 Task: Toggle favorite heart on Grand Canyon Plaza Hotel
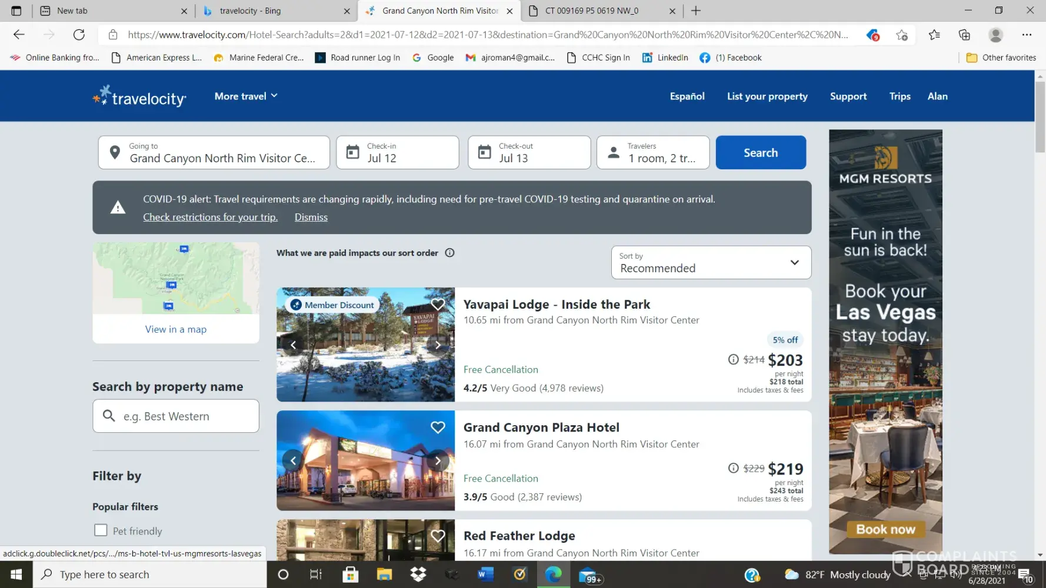coord(438,427)
